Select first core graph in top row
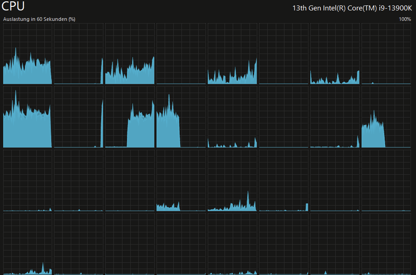Screen dimensions: 416x275 click(x=28, y=54)
